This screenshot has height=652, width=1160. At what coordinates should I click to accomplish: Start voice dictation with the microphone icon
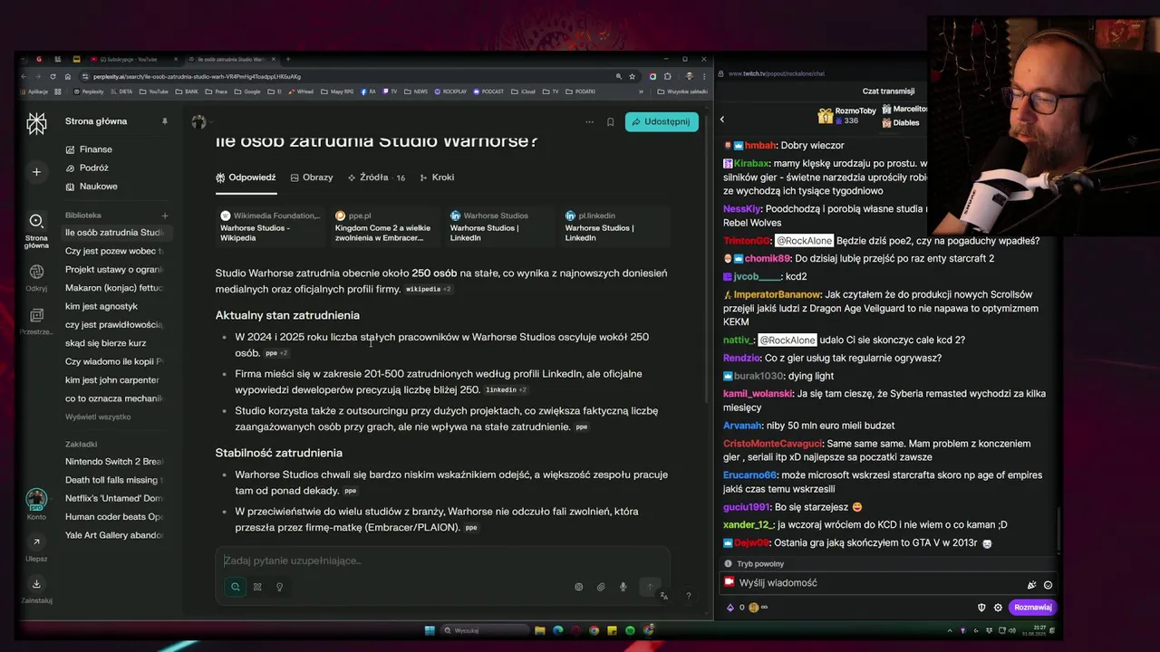pyautogui.click(x=623, y=587)
